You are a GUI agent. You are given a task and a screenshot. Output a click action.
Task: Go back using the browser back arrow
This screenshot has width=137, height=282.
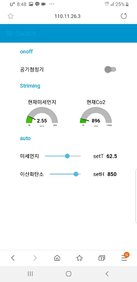pyautogui.click(x=13, y=258)
